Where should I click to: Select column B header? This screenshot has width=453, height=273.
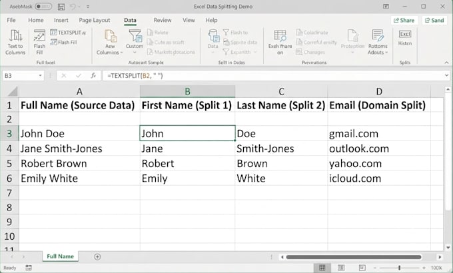pos(187,91)
